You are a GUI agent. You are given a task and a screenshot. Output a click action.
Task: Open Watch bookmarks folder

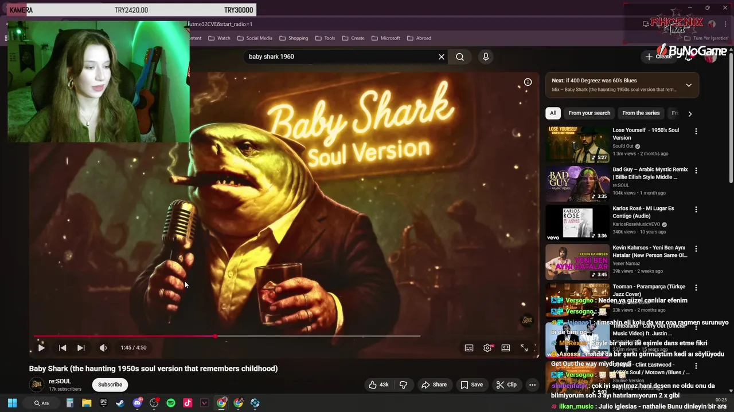click(x=219, y=38)
